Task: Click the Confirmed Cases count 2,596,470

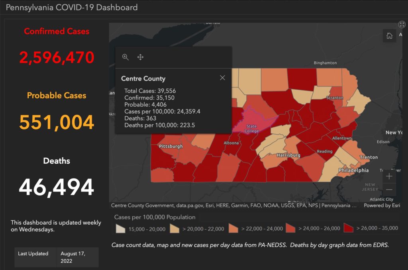Action: tap(57, 58)
